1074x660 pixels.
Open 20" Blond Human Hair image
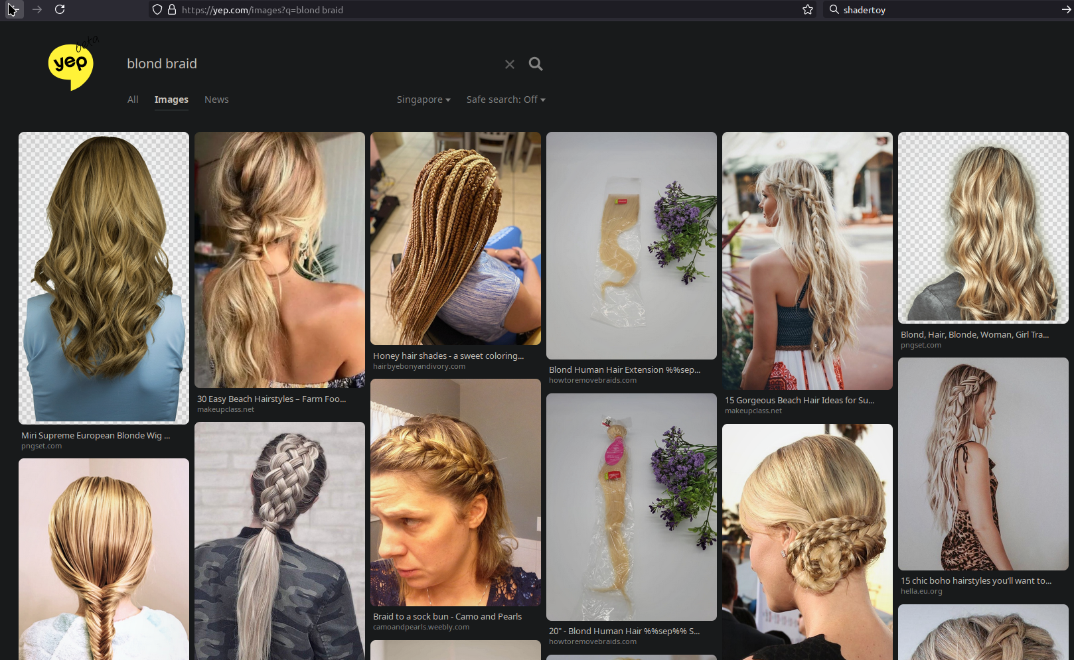click(x=631, y=507)
